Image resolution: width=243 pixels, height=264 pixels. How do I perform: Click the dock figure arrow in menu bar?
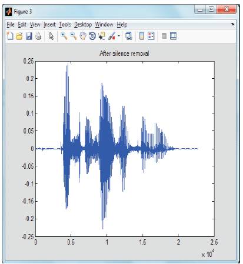232,24
